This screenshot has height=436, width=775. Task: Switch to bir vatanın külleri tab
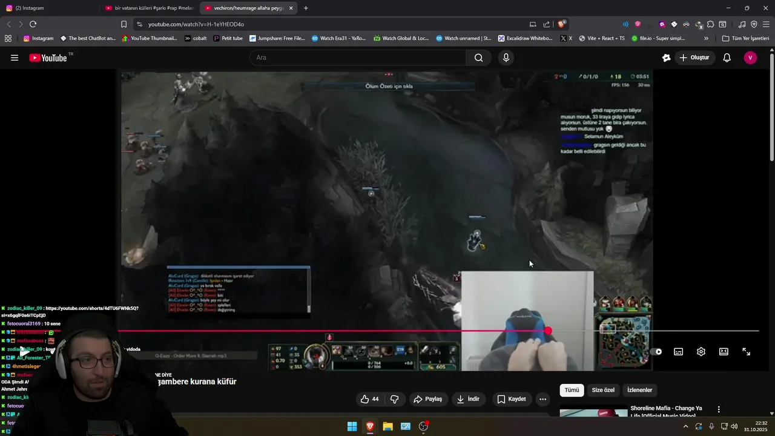click(x=148, y=8)
